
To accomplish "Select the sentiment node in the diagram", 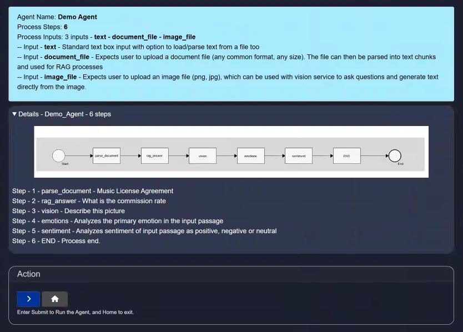I will pos(299,156).
